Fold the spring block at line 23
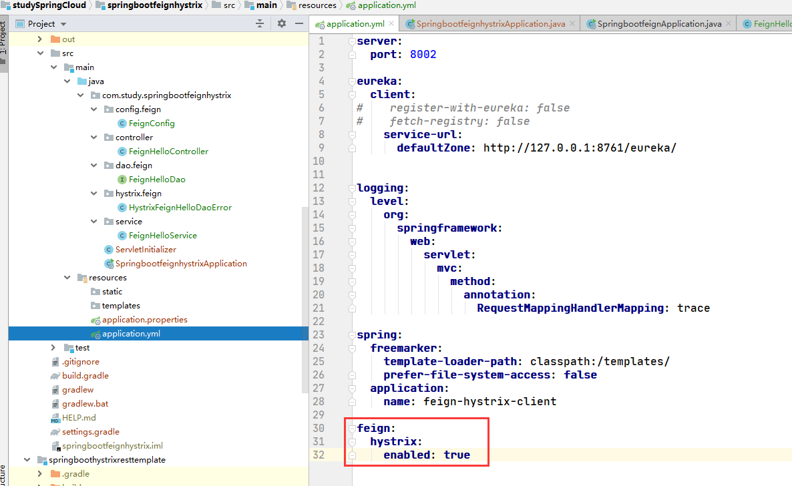 [x=352, y=335]
